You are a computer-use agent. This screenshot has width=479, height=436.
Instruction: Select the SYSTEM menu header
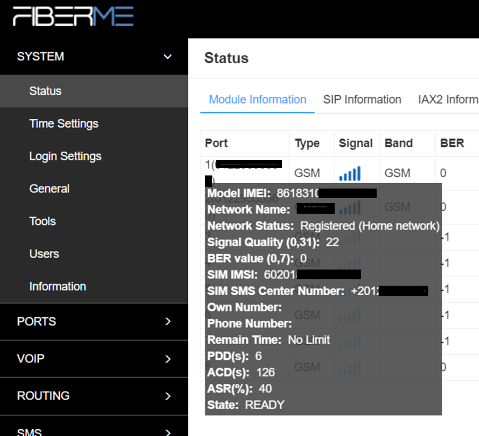point(94,57)
